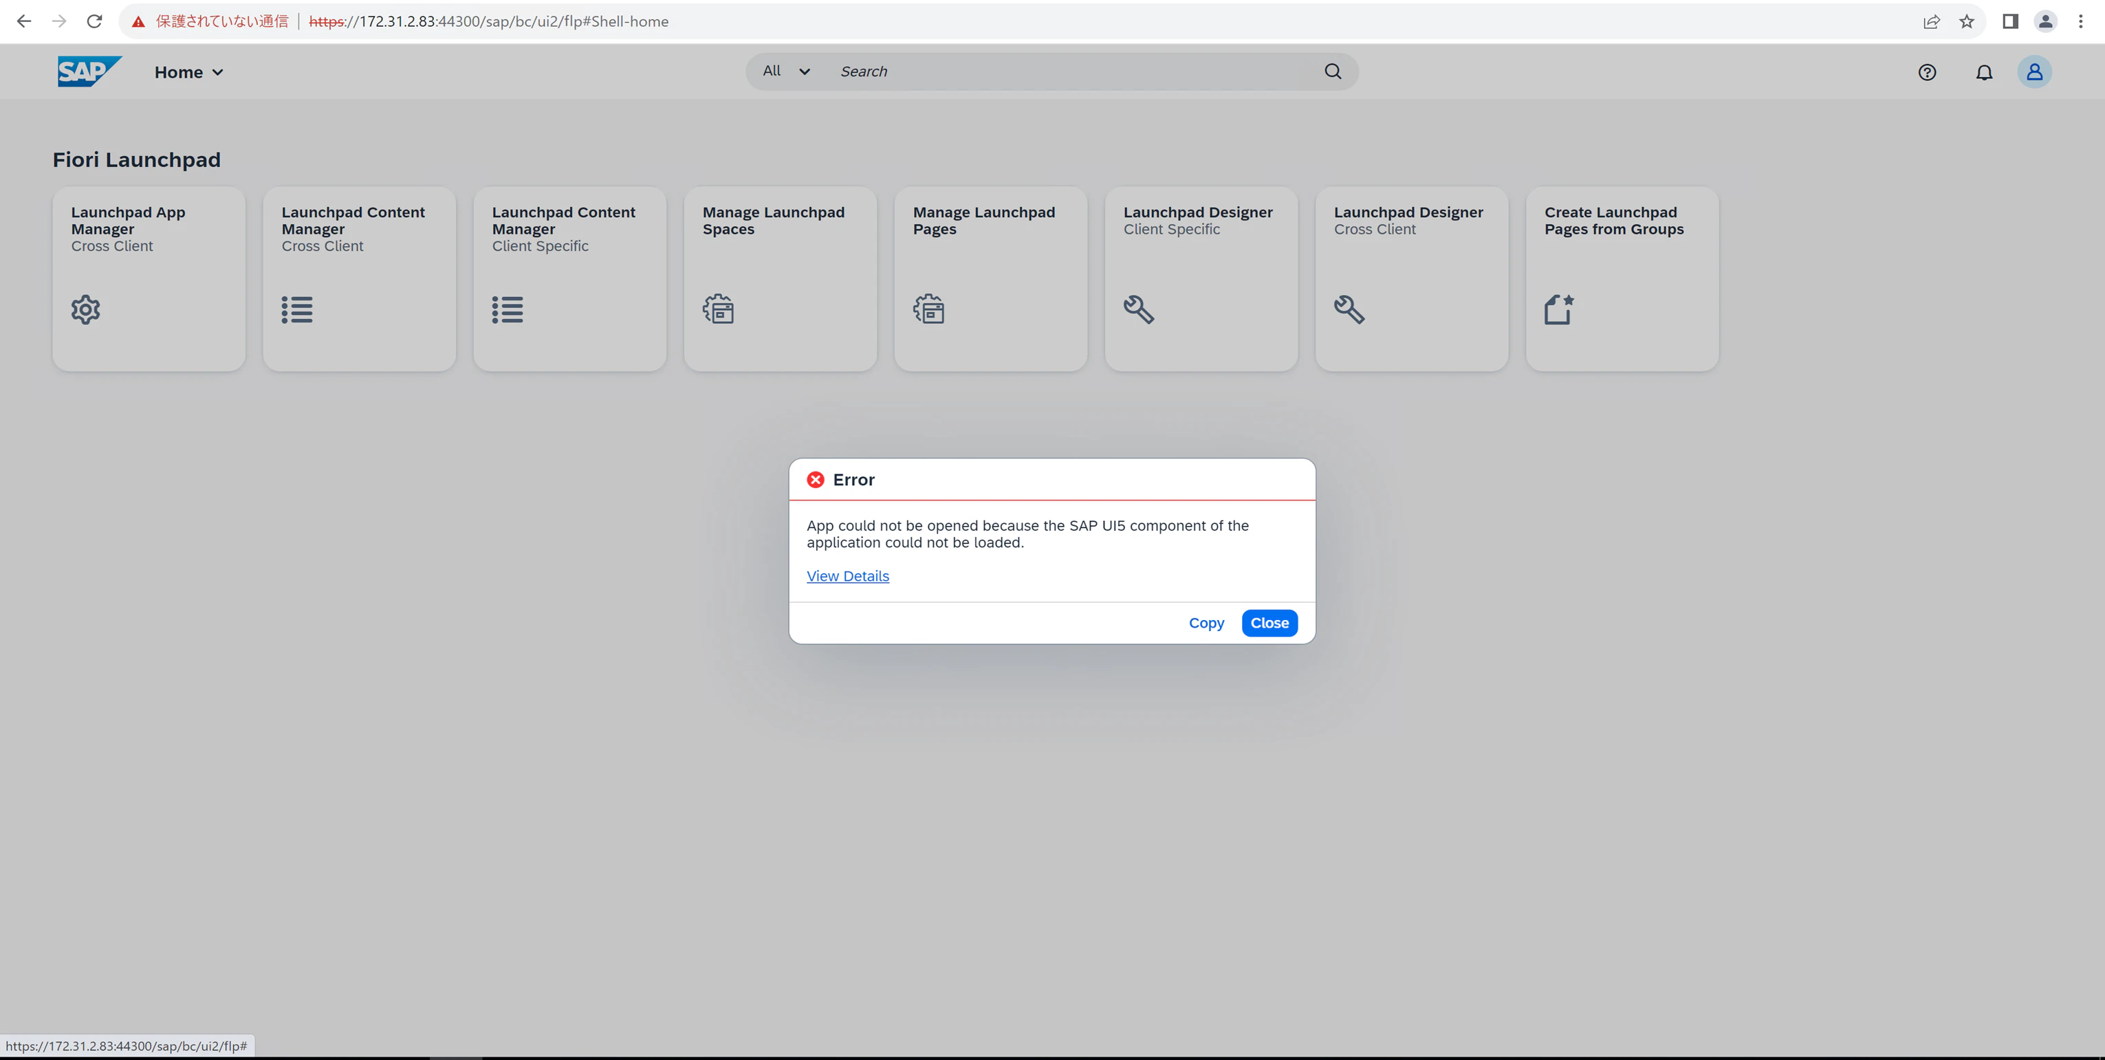Image resolution: width=2105 pixels, height=1060 pixels.
Task: Select Manage Launchpad Spaces tile title
Action: 774,221
